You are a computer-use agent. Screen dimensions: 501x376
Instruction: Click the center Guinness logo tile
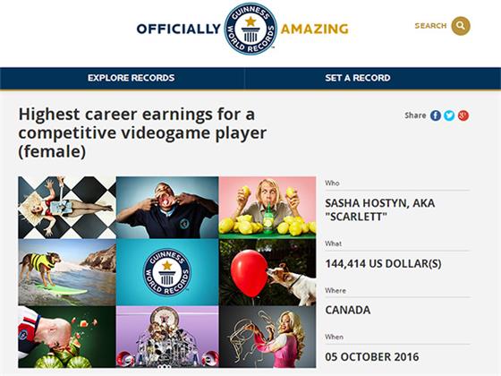coord(167,272)
